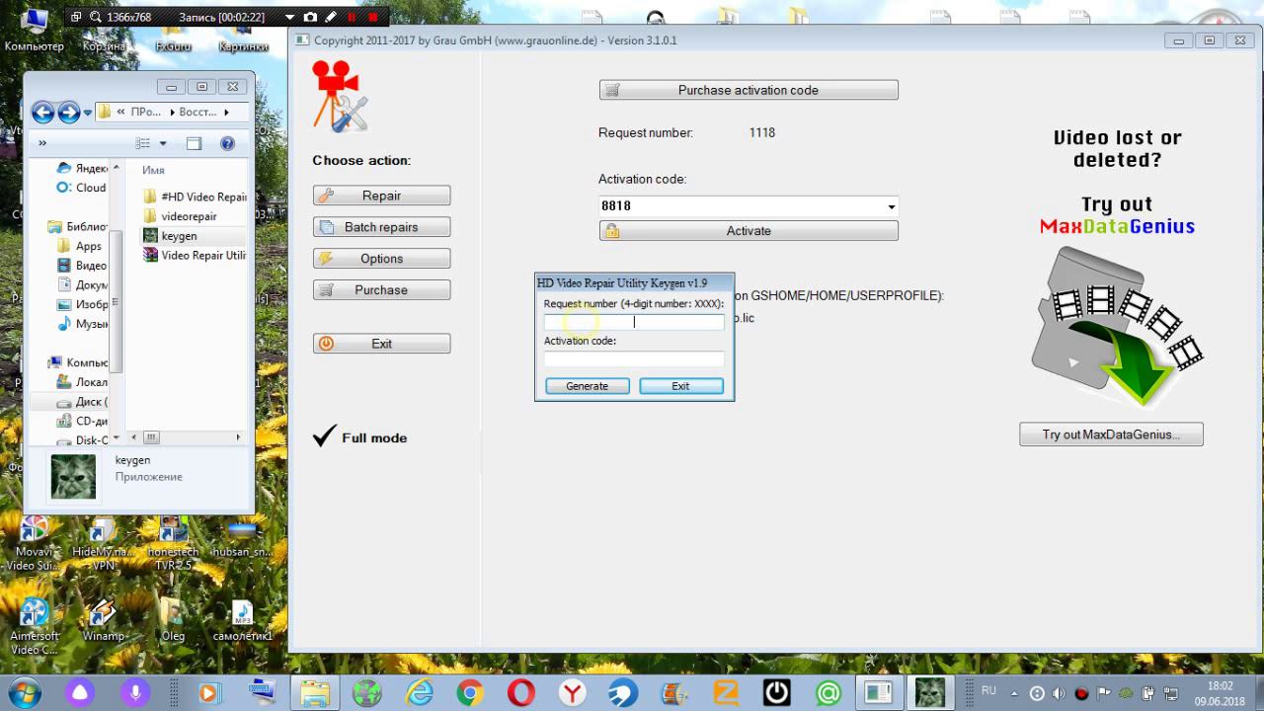
Task: Click the microphone taskbar icon
Action: tap(136, 692)
